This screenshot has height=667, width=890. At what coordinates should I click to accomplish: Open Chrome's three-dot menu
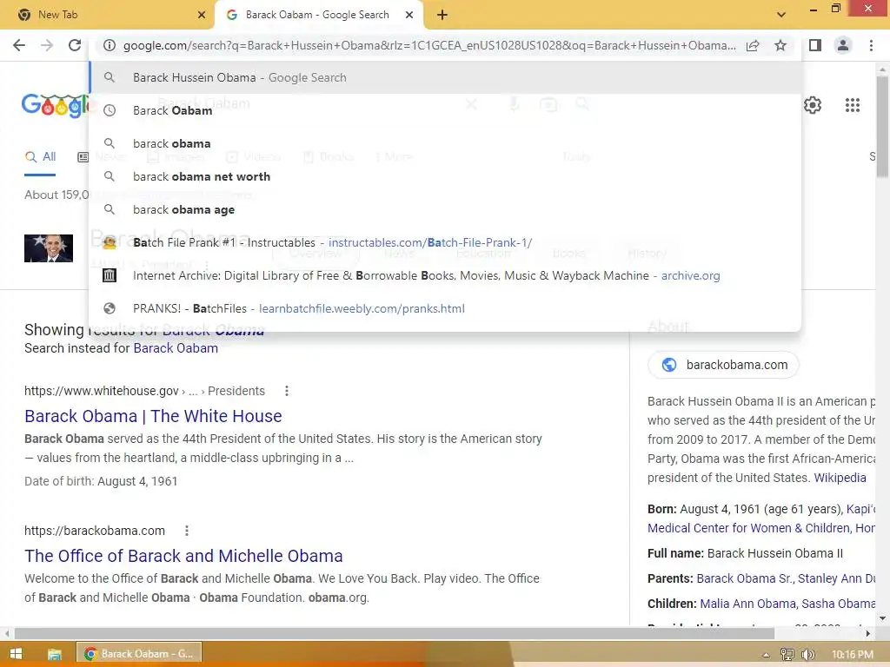[x=871, y=45]
